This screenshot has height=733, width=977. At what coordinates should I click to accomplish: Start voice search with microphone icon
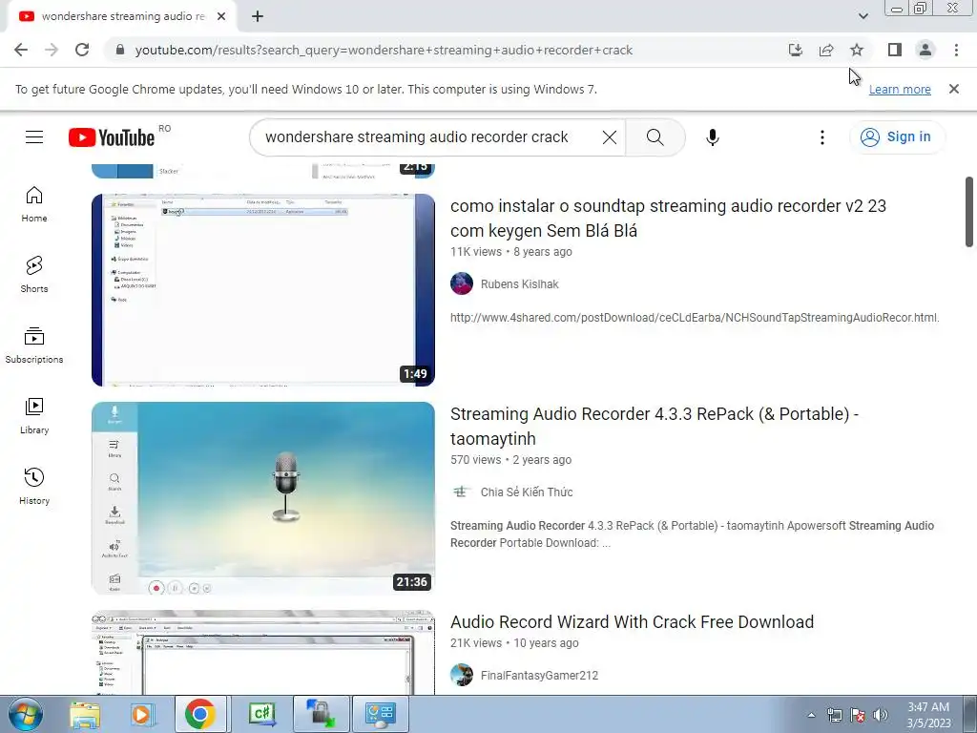[712, 137]
